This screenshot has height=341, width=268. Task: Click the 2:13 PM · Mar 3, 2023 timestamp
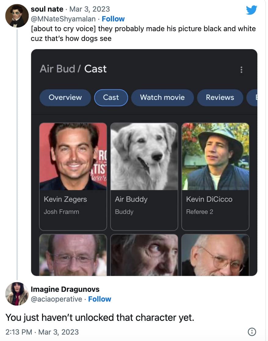[42, 332]
